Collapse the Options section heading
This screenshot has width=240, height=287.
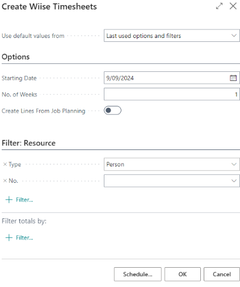click(16, 57)
